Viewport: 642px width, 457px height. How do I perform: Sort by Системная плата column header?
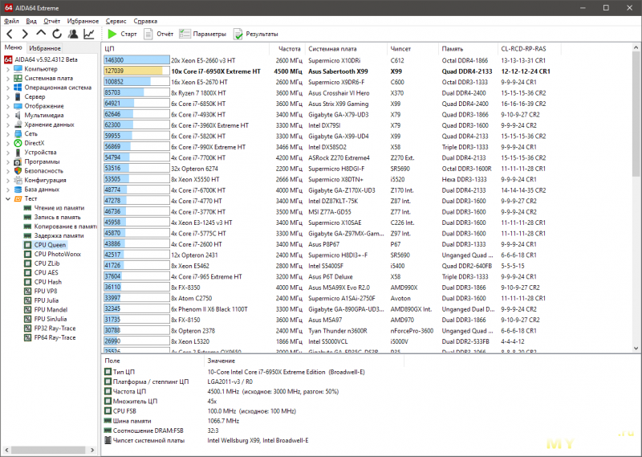pyautogui.click(x=346, y=49)
